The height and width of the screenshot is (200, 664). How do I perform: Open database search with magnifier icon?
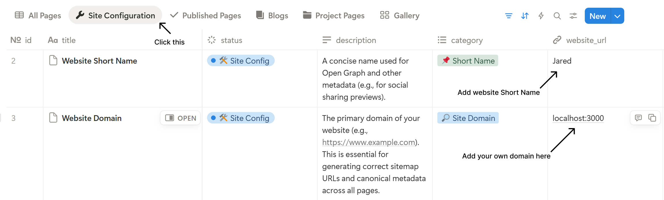pyautogui.click(x=557, y=16)
